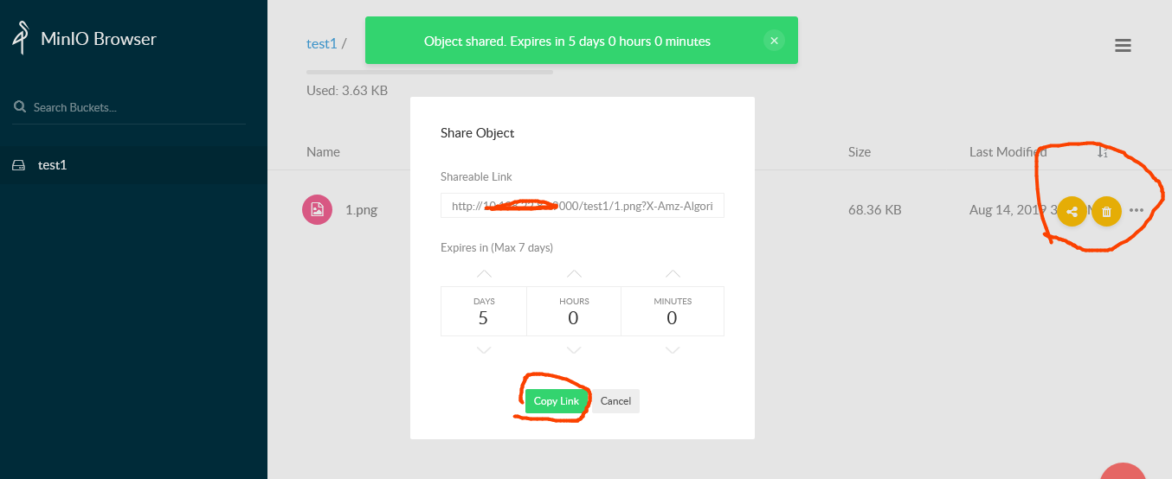Open the three-dots actions menu for 1.png
Image resolution: width=1172 pixels, height=479 pixels.
1137,210
